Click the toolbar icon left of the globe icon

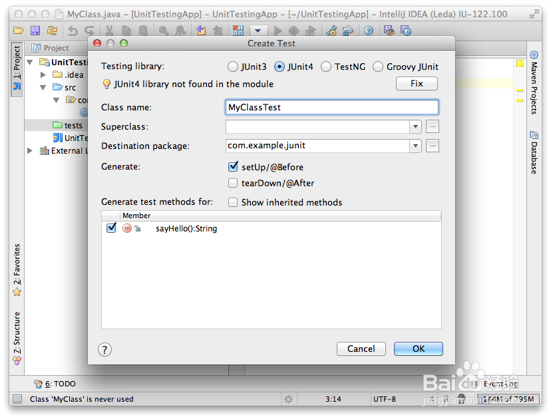point(389,31)
